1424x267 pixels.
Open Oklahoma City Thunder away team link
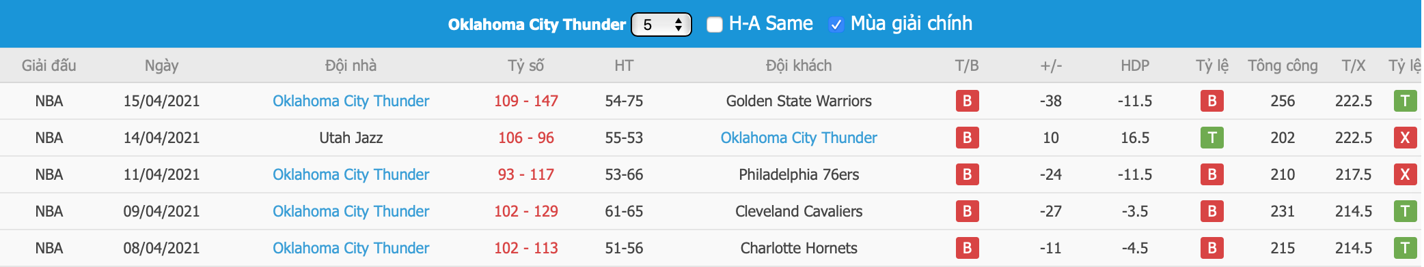[x=799, y=138]
